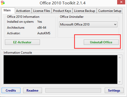Click the 'Office 2010 Toolkit 2.1.4' window title

coord(62,3)
